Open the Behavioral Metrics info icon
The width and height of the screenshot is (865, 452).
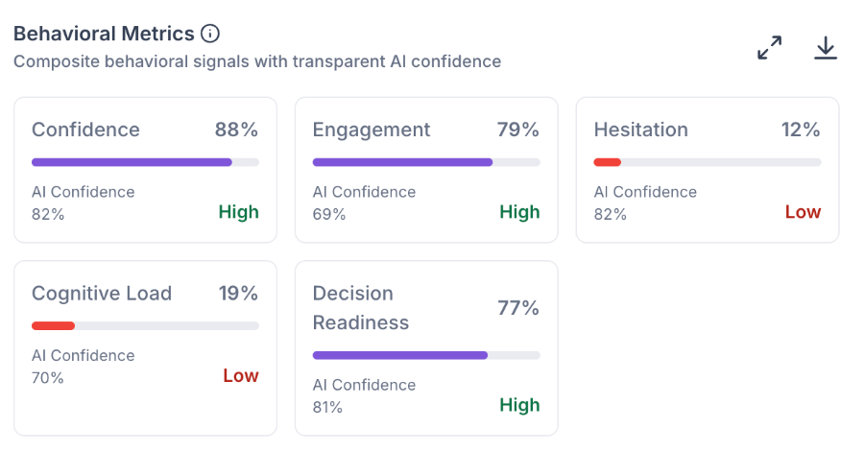point(209,34)
